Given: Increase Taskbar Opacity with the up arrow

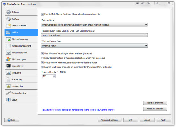Looking at the screenshot, I should click(x=54, y=75).
